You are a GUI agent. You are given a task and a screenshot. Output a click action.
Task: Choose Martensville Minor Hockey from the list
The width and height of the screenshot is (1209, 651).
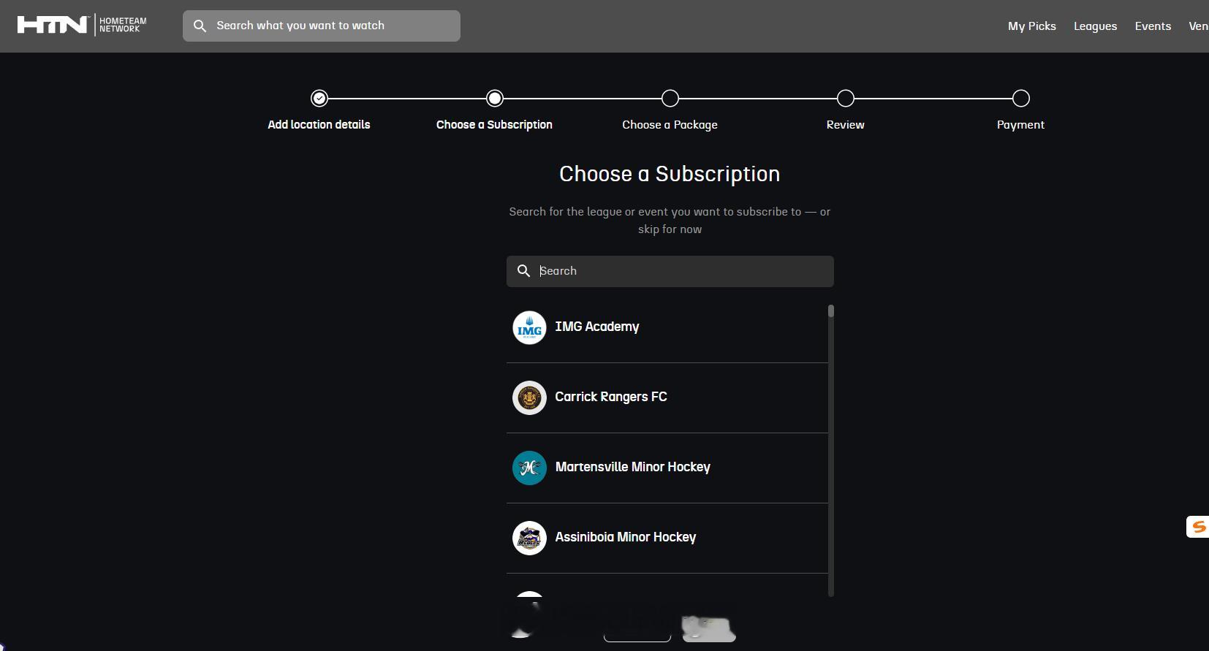pyautogui.click(x=667, y=468)
